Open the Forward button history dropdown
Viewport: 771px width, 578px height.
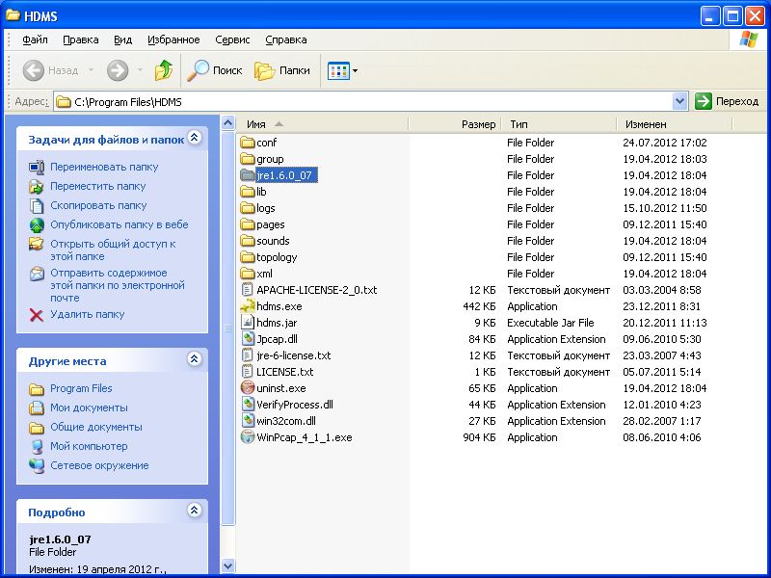coord(140,70)
